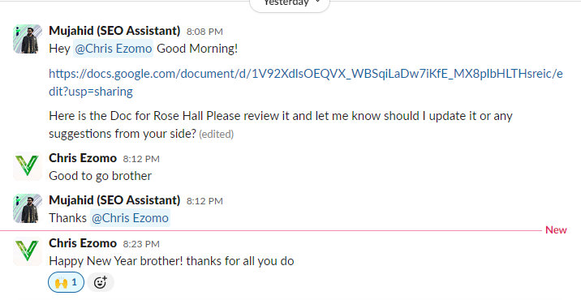Click @Chris Ezomo mention in Thanks message
The height and width of the screenshot is (300, 581).
point(130,218)
